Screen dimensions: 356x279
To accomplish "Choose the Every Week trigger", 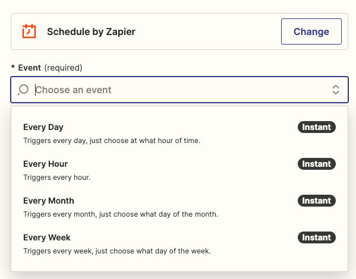I will click(x=179, y=244).
